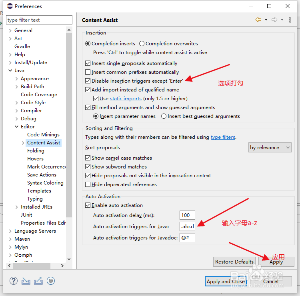Select Typing preference page

(x=35, y=199)
